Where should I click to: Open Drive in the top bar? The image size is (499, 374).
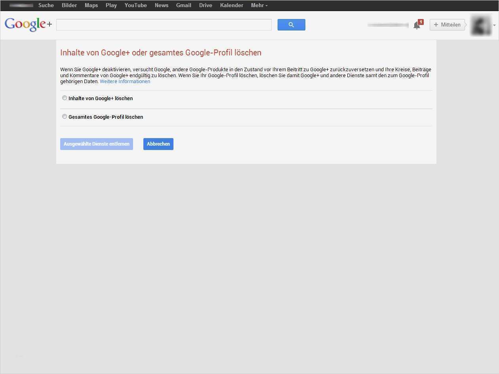point(206,6)
